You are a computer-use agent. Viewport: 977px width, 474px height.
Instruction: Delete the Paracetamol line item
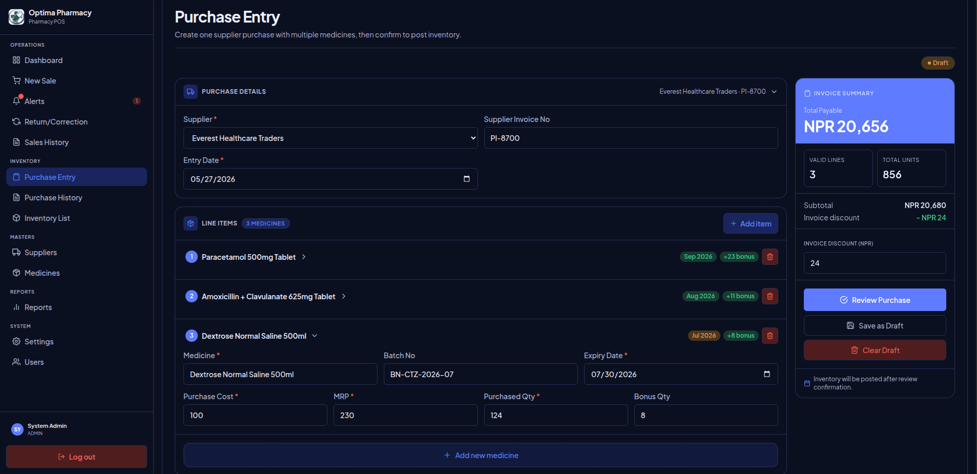pyautogui.click(x=770, y=257)
